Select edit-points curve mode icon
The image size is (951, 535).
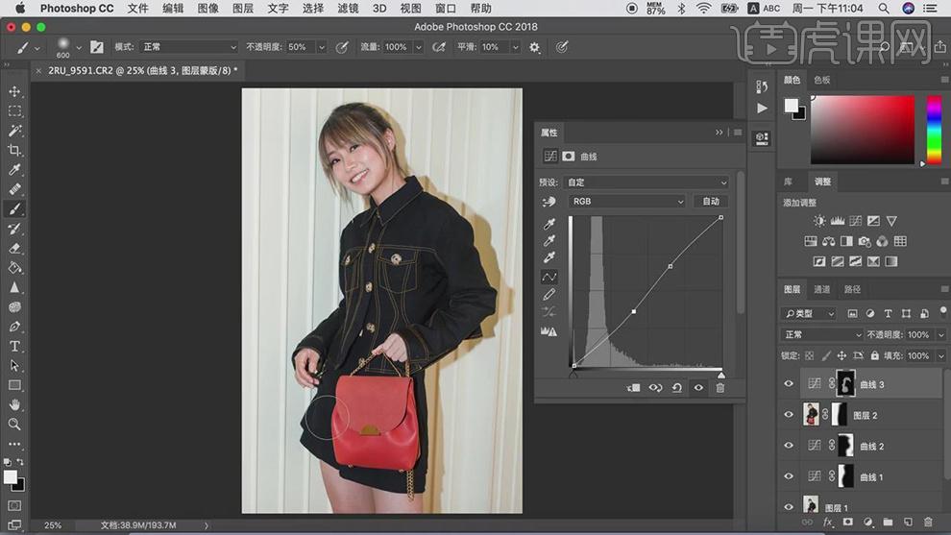coord(549,277)
